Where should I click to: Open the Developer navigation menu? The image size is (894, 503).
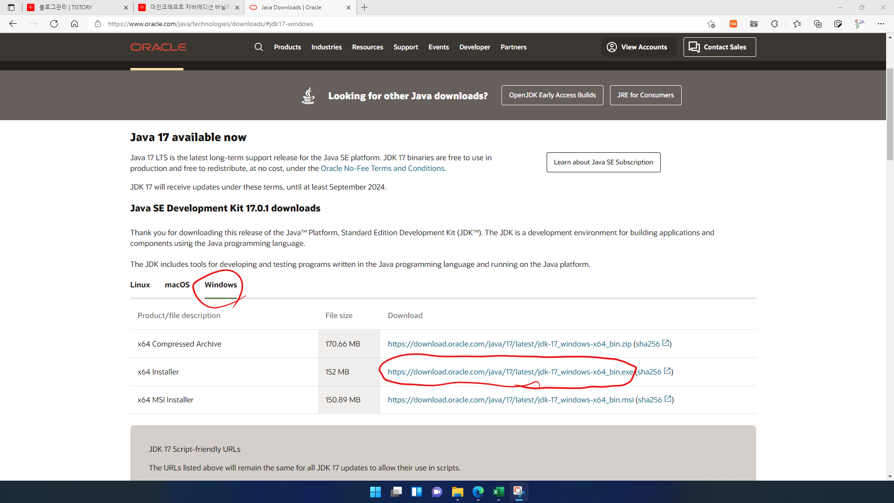point(474,47)
